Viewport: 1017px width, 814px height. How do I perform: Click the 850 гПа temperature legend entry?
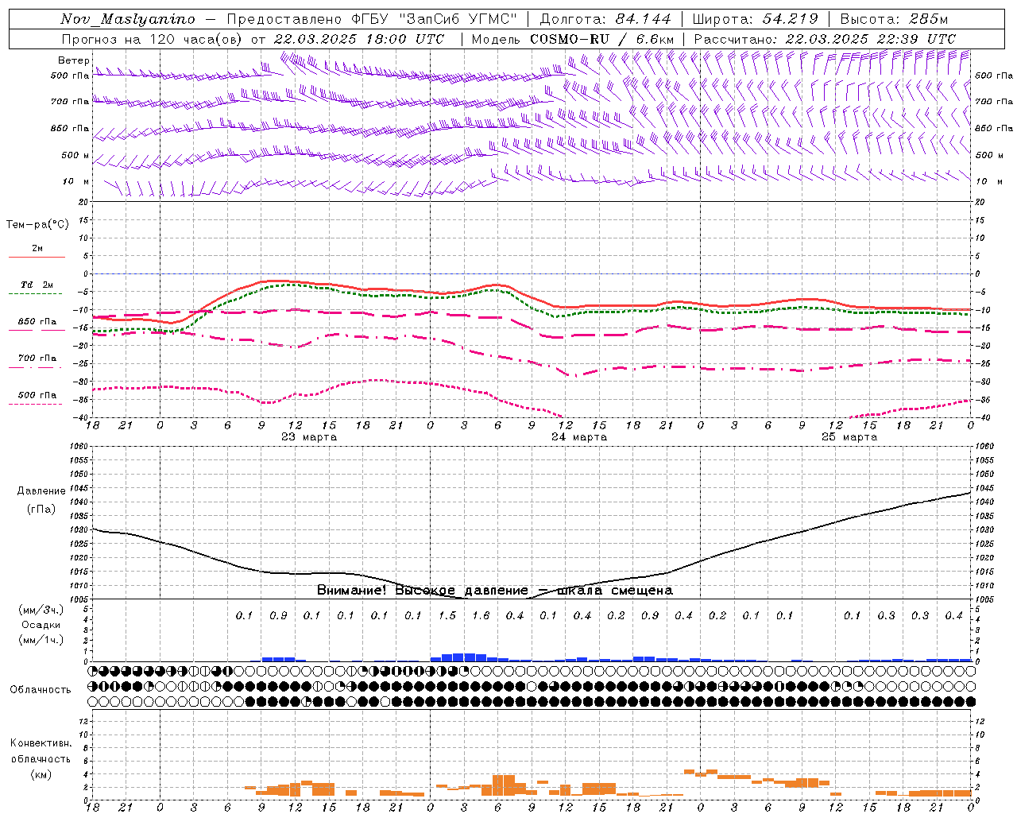[37, 322]
